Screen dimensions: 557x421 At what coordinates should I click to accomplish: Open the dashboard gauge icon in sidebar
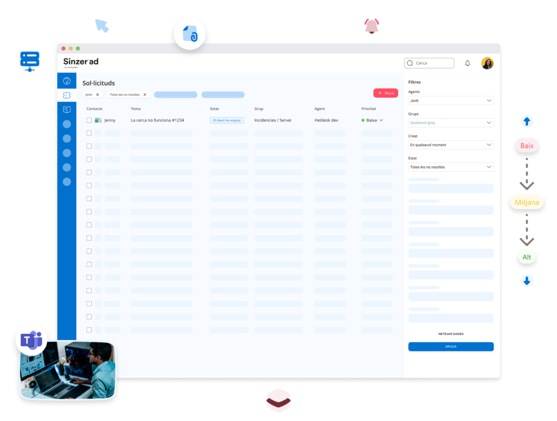tap(67, 81)
